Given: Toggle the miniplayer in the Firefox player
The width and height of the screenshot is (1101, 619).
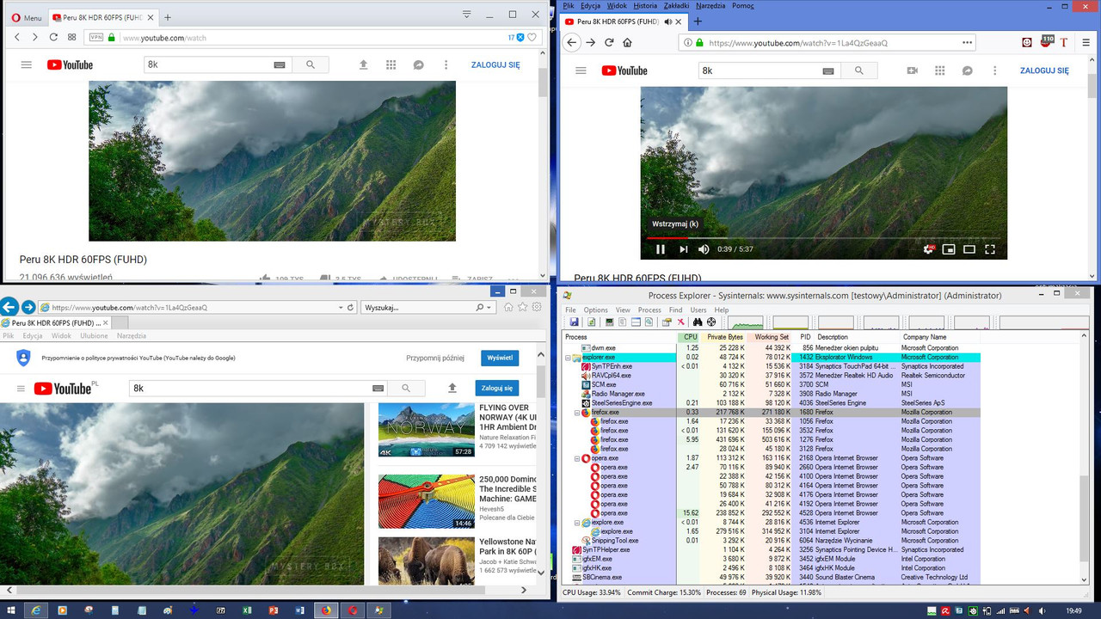Looking at the screenshot, I should 949,249.
